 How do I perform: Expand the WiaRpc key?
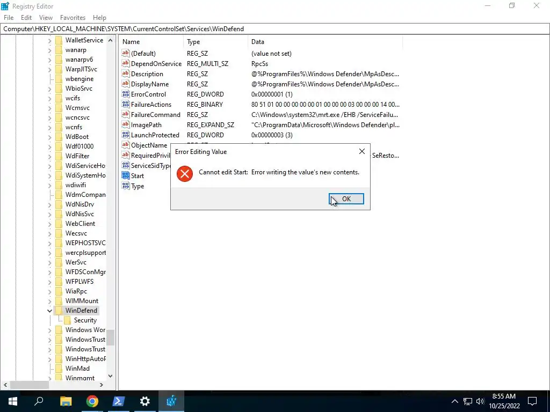(x=49, y=291)
